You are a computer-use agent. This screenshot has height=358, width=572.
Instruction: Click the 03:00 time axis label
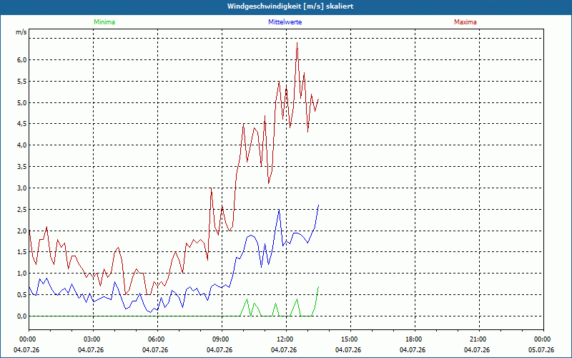93,339
